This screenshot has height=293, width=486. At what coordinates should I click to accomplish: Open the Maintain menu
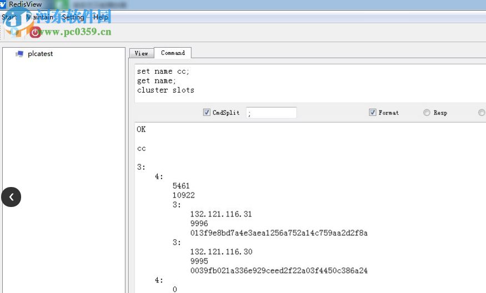pyautogui.click(x=40, y=17)
